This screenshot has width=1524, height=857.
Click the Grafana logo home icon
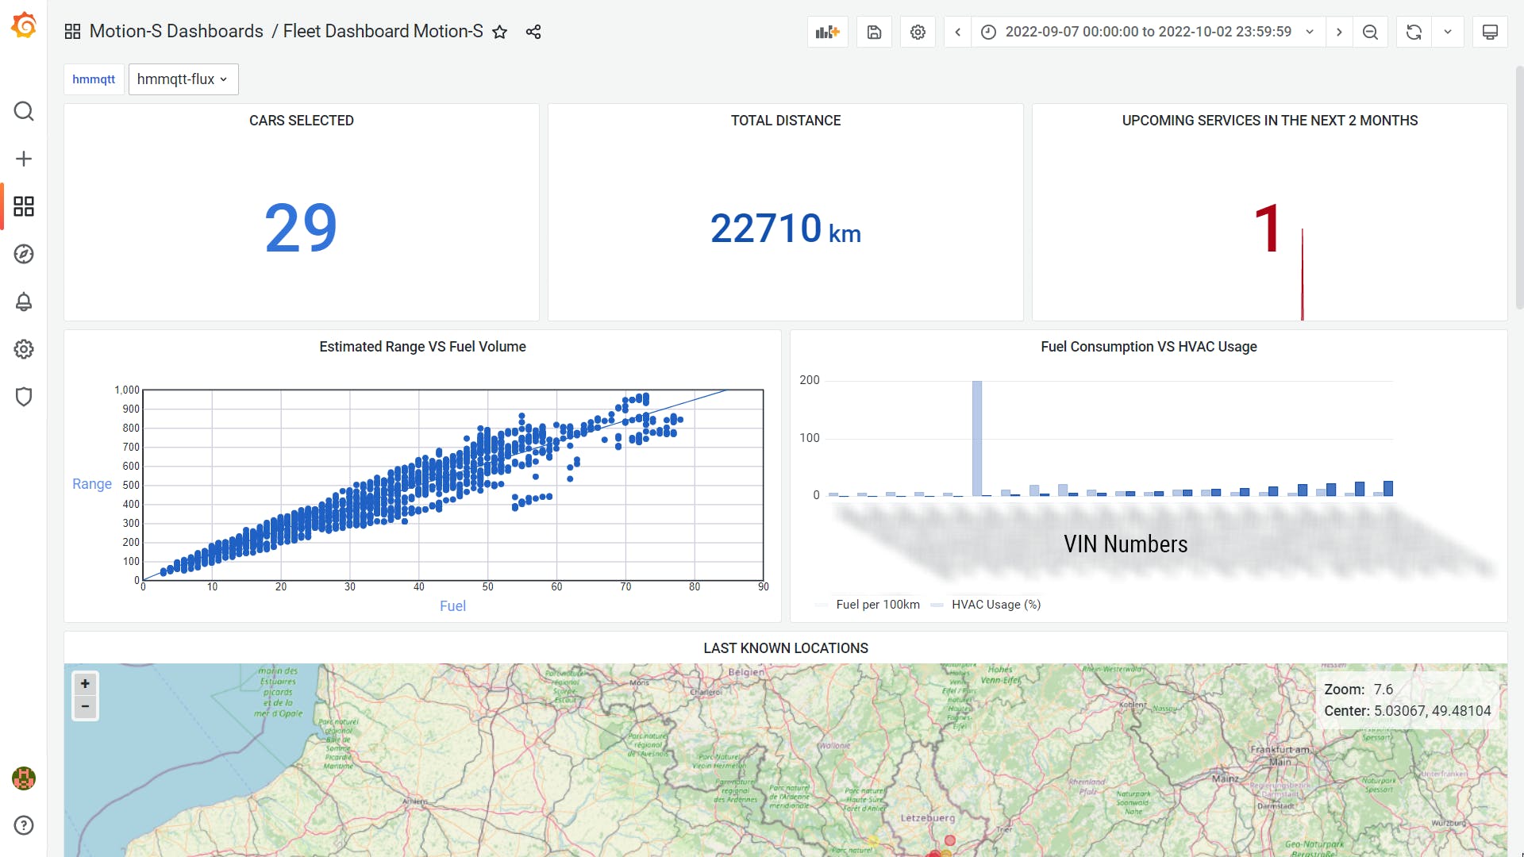pos(24,26)
